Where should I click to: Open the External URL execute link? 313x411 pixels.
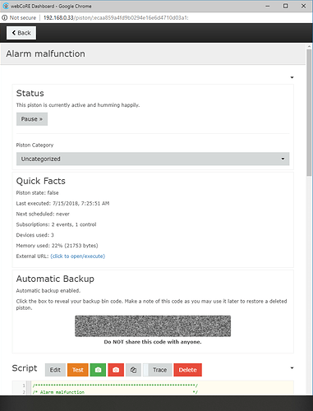(x=78, y=256)
